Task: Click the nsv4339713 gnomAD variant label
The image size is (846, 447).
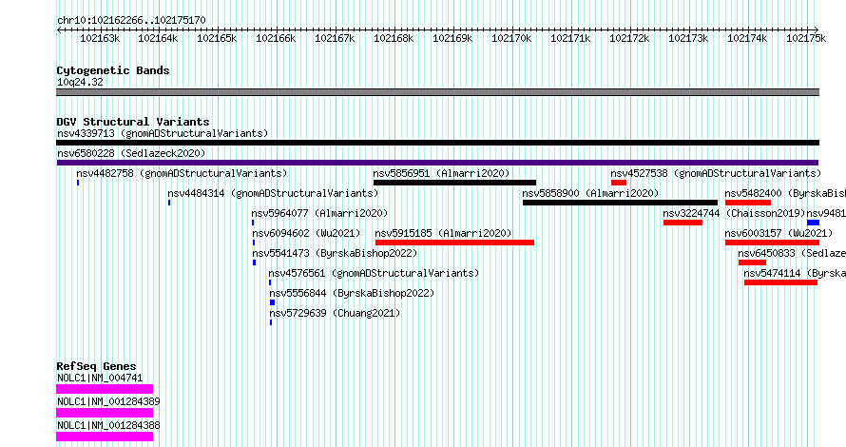Action: coord(163,133)
